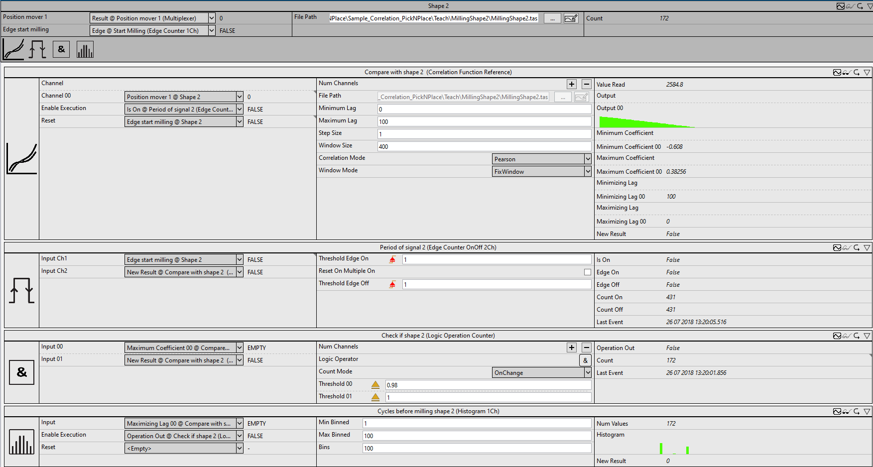Click the browse button next to top File Path
Viewport: 873px width, 467px height.
click(x=552, y=18)
